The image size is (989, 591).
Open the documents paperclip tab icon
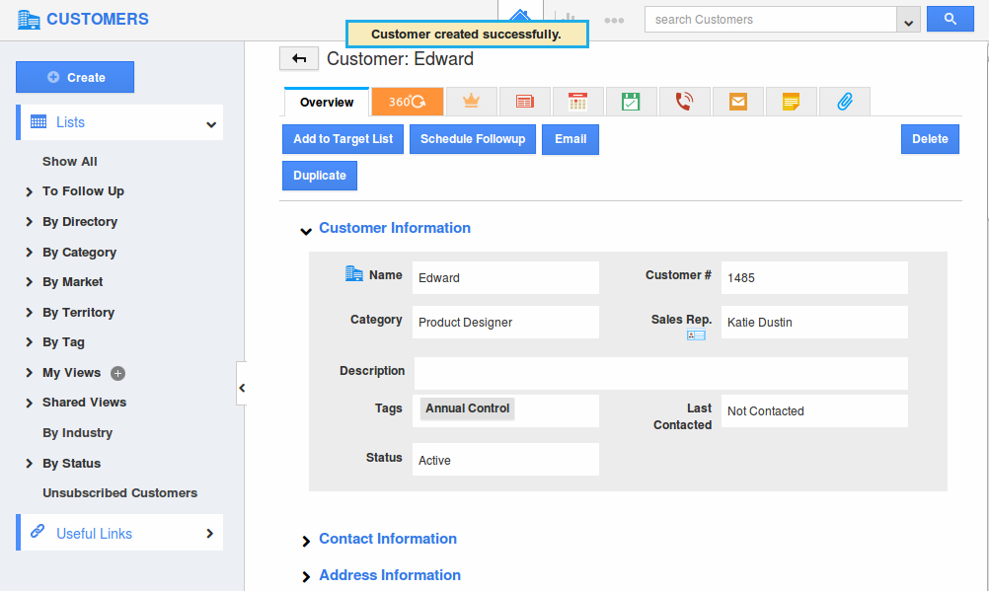click(x=845, y=102)
